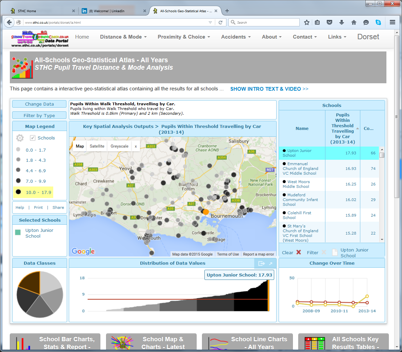
Task: Click the Skype toolbar icon
Action: [378, 22]
